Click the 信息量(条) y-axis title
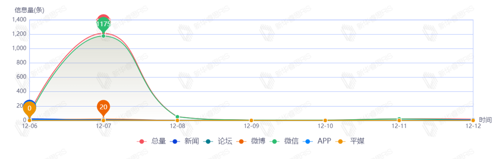Viewport: 501px width, 159px height. point(29,10)
